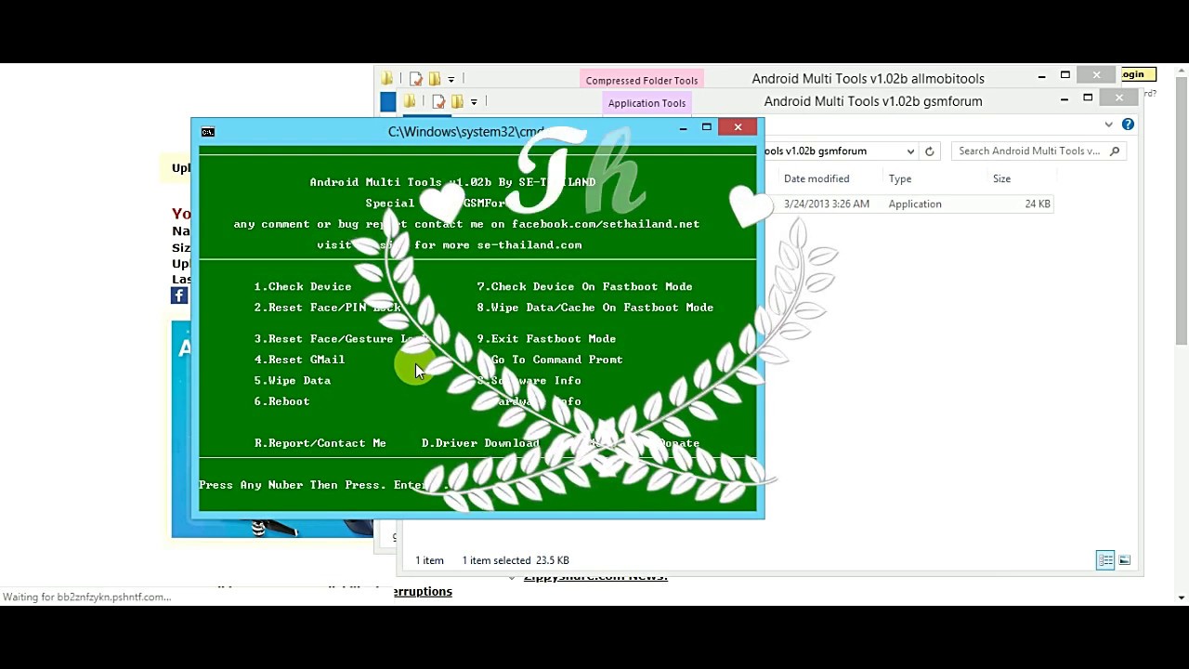Screen dimensions: 1189x669
Task: Maximize the allmobitools Explorer window
Action: click(x=1065, y=75)
